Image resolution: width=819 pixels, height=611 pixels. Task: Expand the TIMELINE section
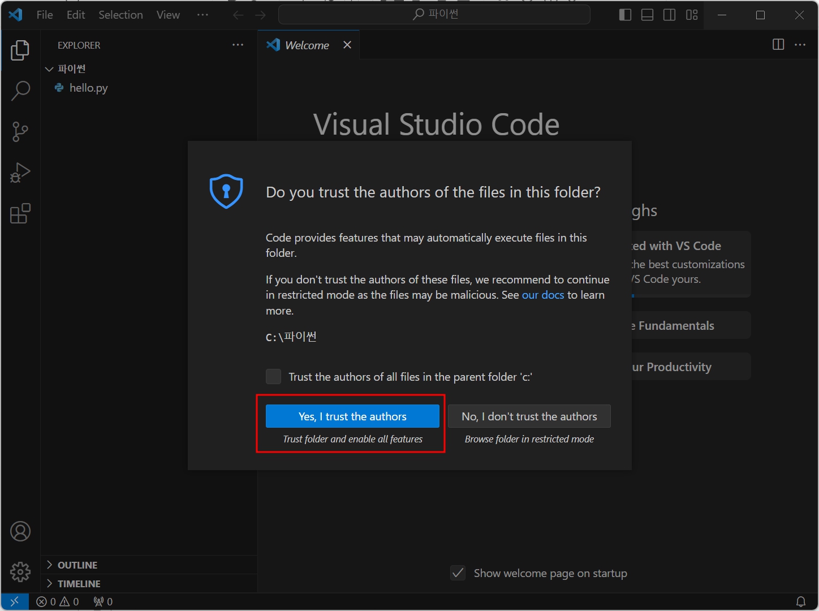click(x=149, y=583)
